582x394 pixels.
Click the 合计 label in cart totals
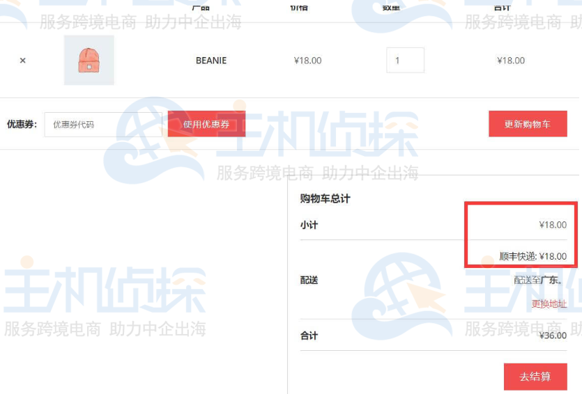pyautogui.click(x=309, y=336)
